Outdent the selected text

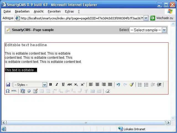(x=153, y=84)
